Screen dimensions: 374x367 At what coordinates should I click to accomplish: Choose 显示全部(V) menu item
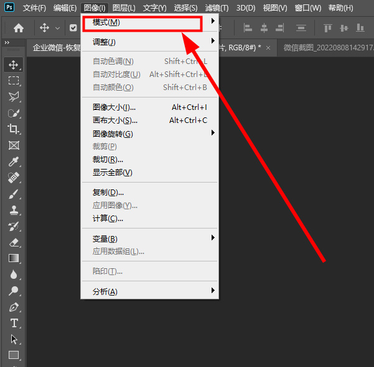click(149, 173)
